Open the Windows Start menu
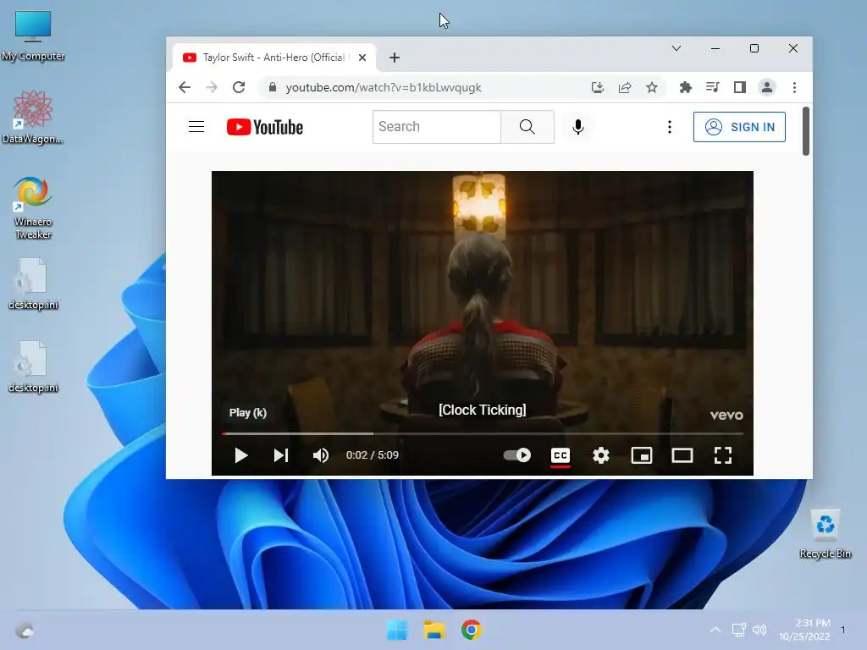The height and width of the screenshot is (650, 867). [x=397, y=630]
